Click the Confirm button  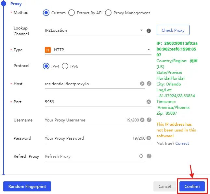tap(192, 187)
